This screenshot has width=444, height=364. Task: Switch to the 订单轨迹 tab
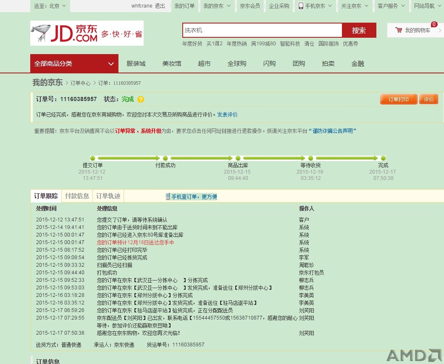coord(108,196)
